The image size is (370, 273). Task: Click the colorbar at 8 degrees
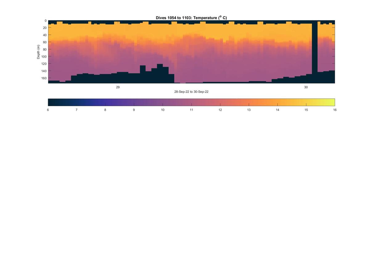105,102
